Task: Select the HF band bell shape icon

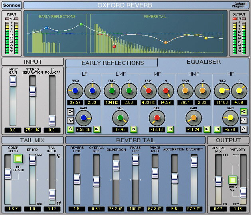Action: point(243,129)
